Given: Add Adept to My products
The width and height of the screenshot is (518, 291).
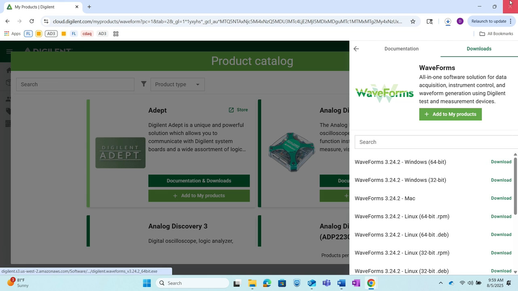Looking at the screenshot, I should tap(199, 196).
